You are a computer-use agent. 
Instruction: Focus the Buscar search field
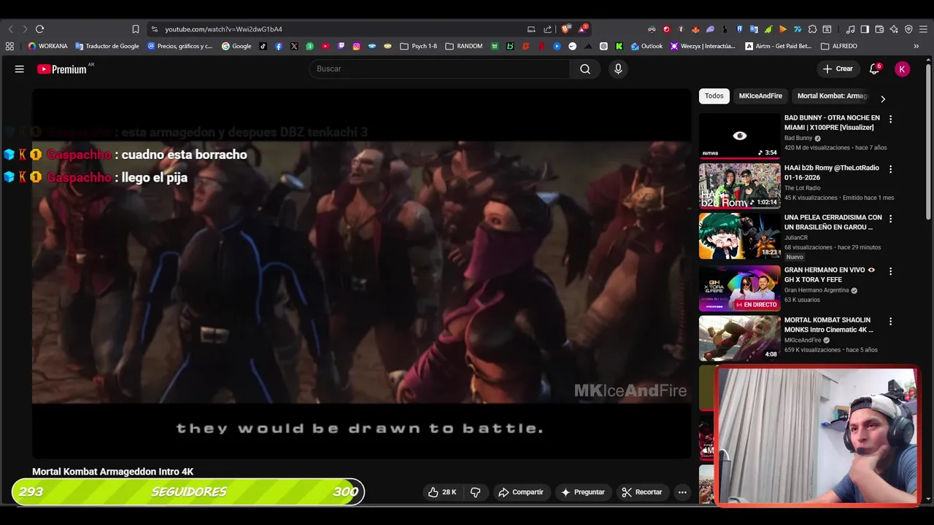click(439, 69)
